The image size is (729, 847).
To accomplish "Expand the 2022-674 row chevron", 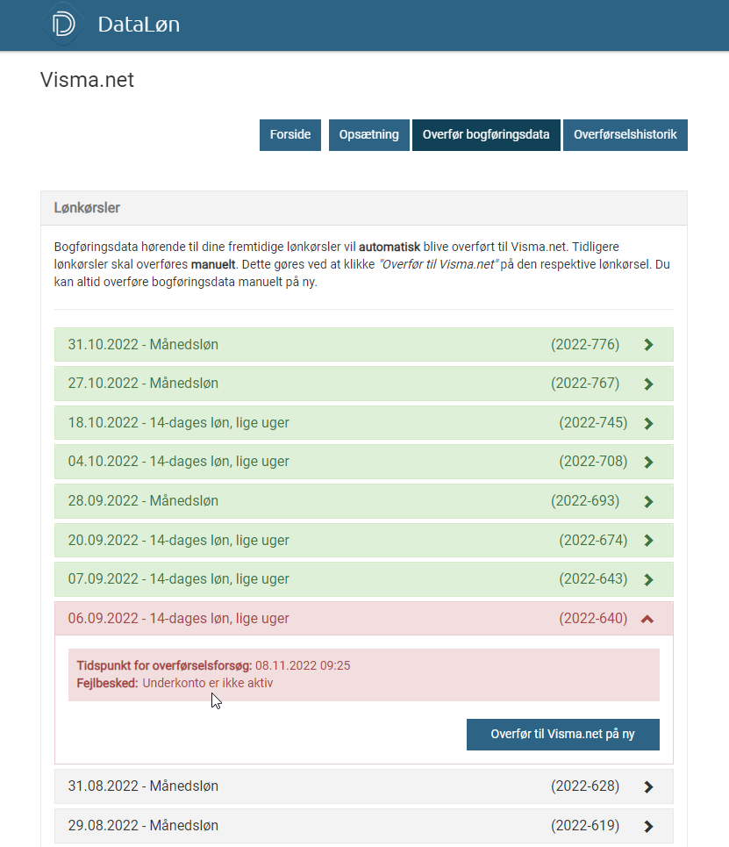I will click(x=648, y=541).
